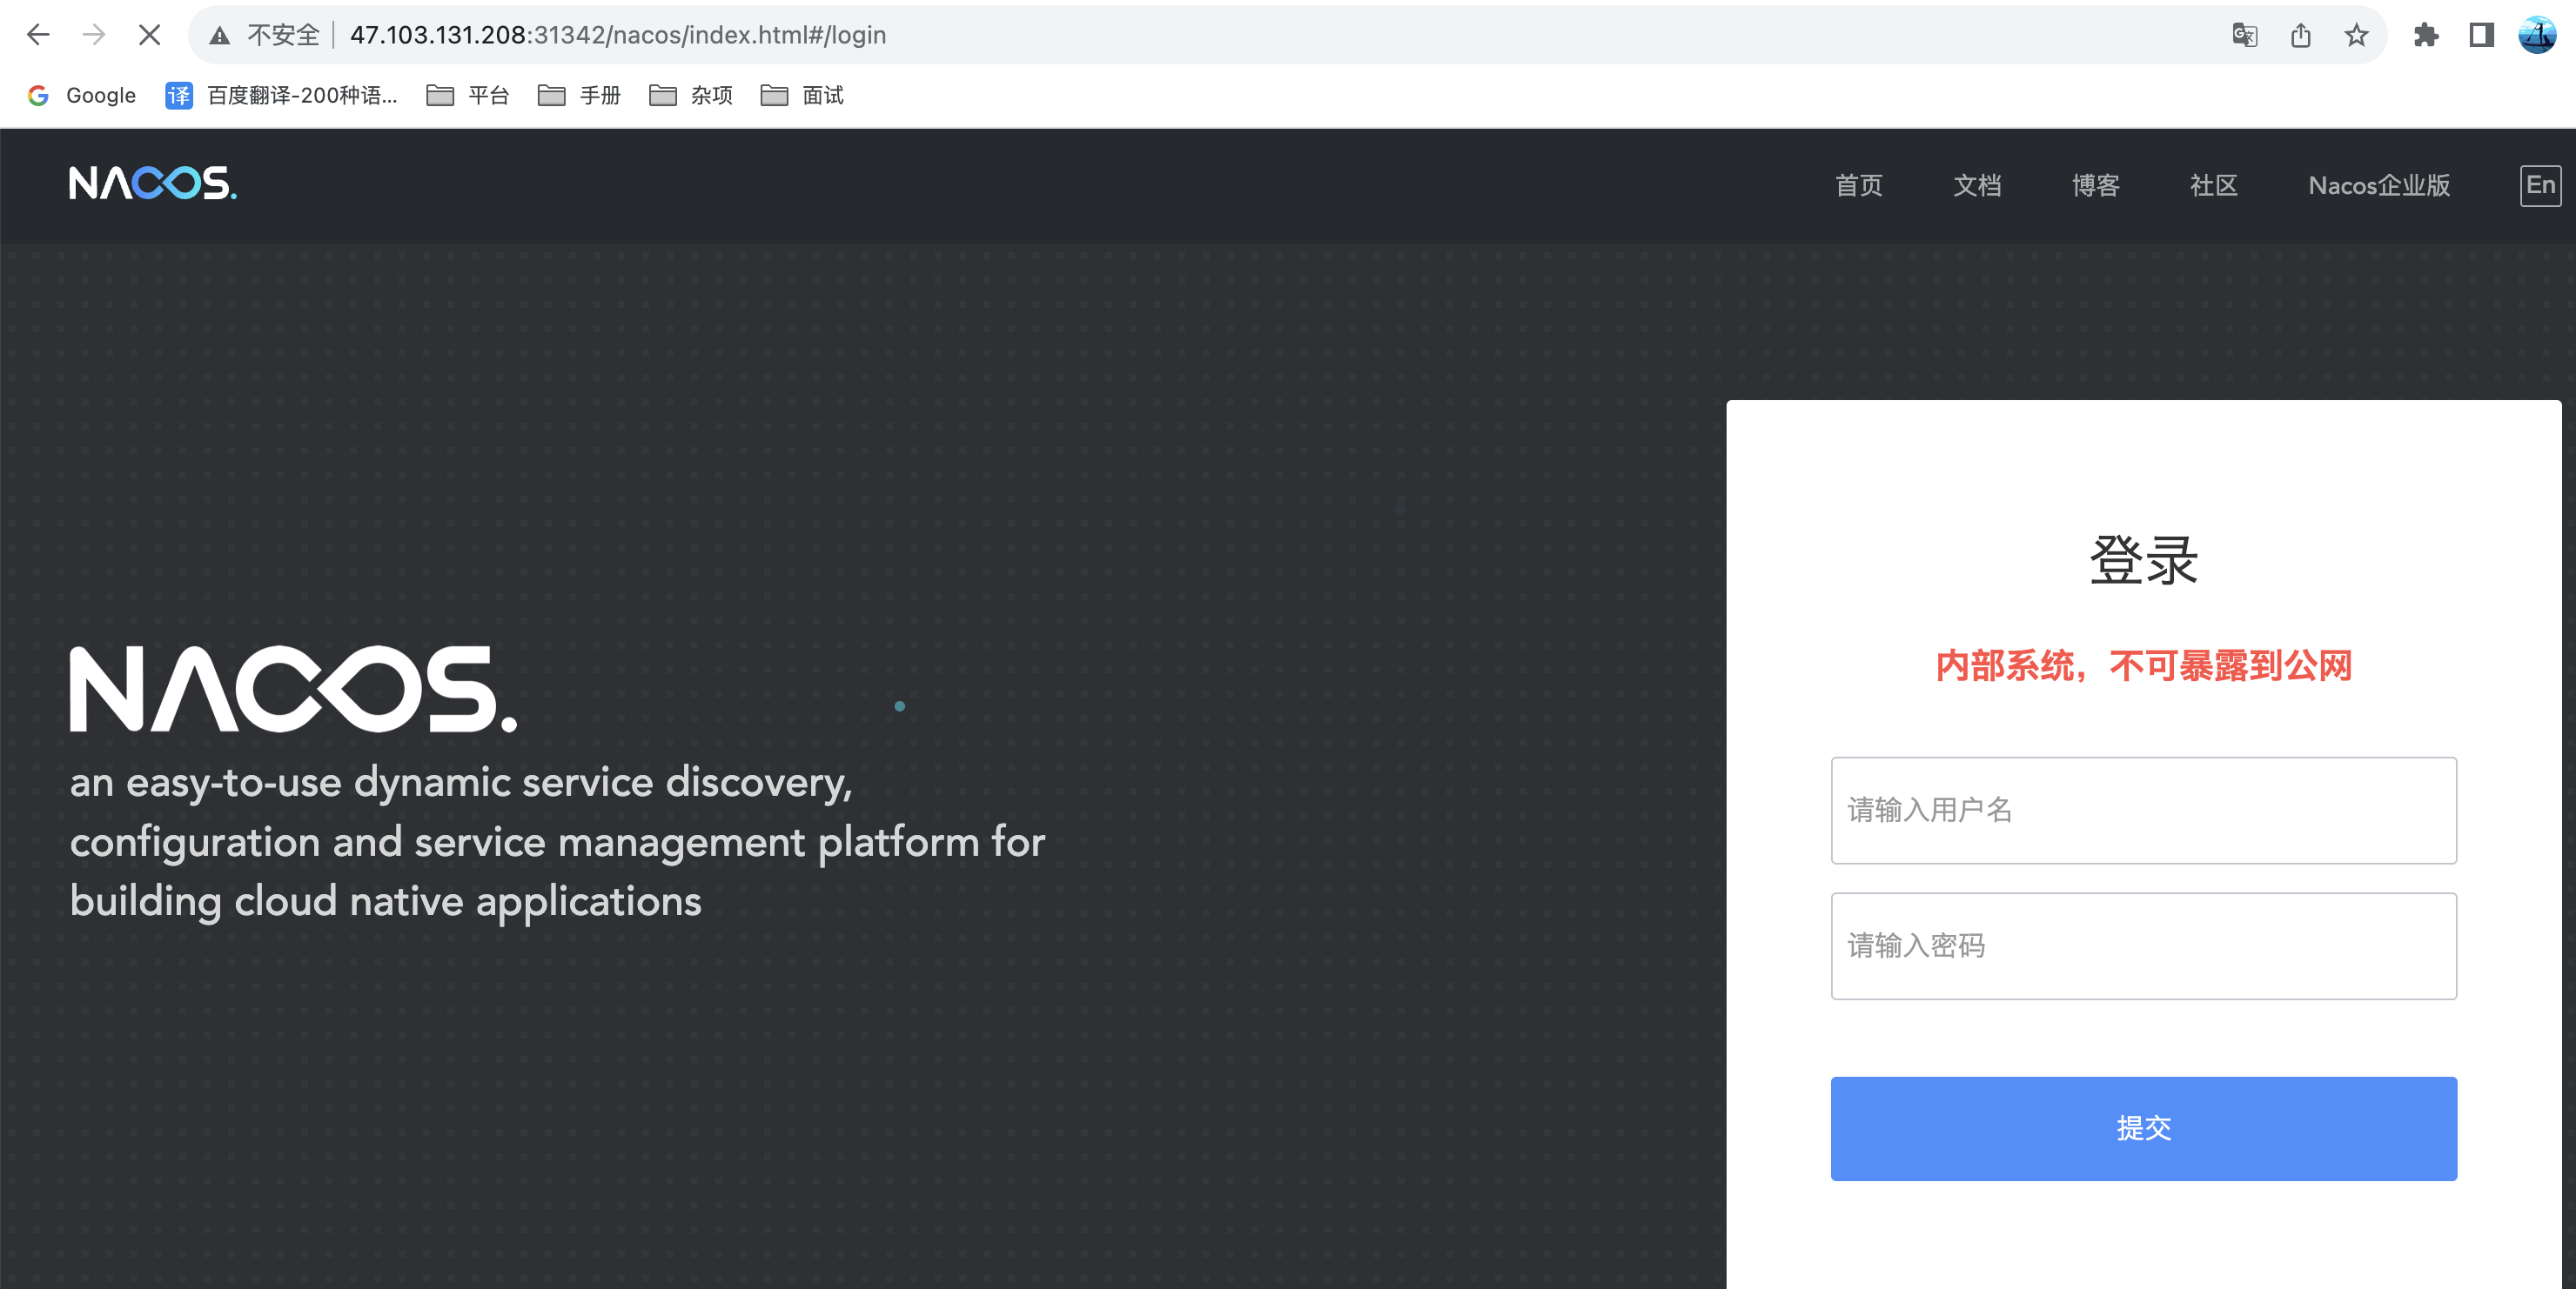
Task: Open the 平台 bookmark folder
Action: [468, 95]
